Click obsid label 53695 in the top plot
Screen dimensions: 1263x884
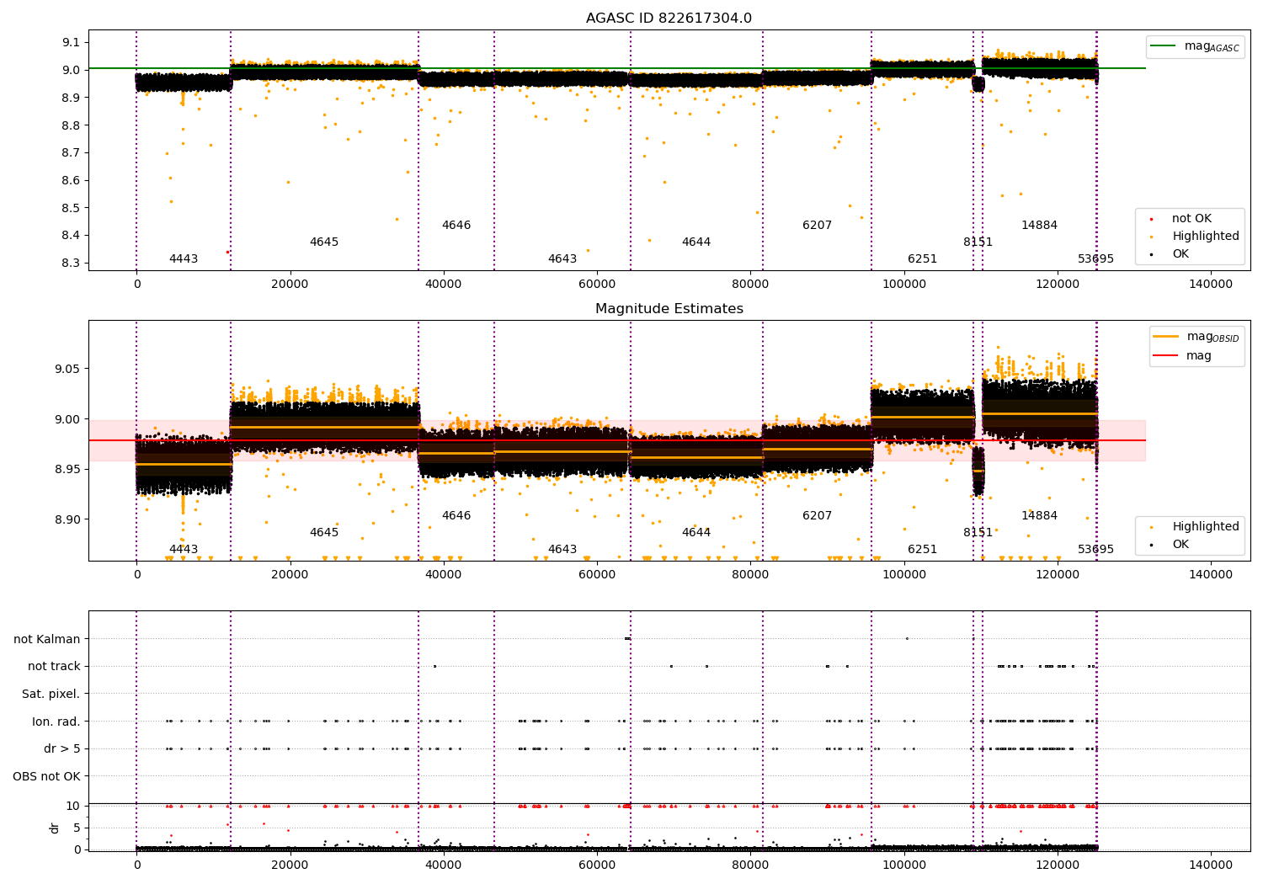pos(1095,259)
